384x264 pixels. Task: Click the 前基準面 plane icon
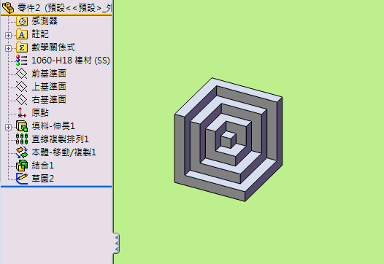coord(22,74)
